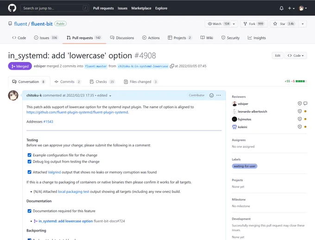
Task: Open in_systemd: add lowercase option docs PR
Action: click(65, 221)
